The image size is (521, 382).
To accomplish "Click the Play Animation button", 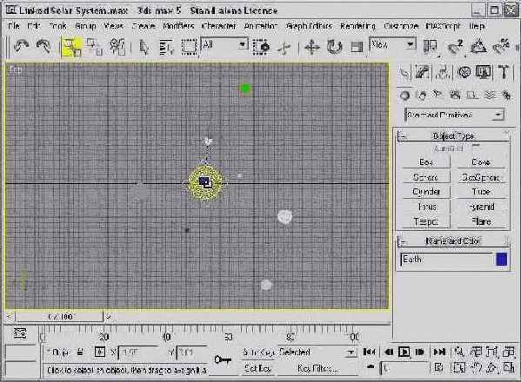I will coord(404,352).
